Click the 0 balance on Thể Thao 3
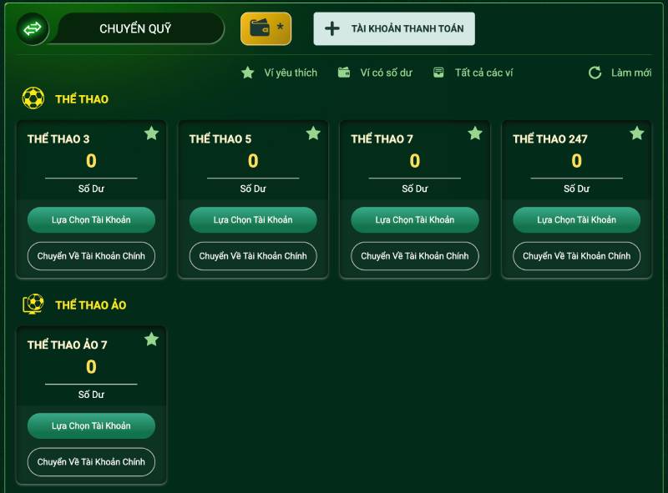The image size is (668, 493). 91,161
